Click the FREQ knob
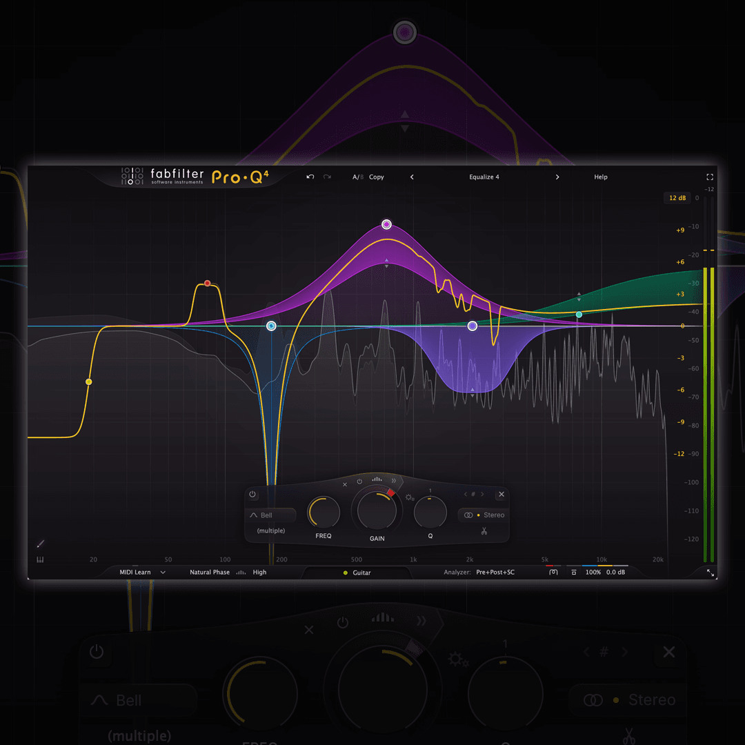Viewport: 745px width, 745px height. point(324,513)
